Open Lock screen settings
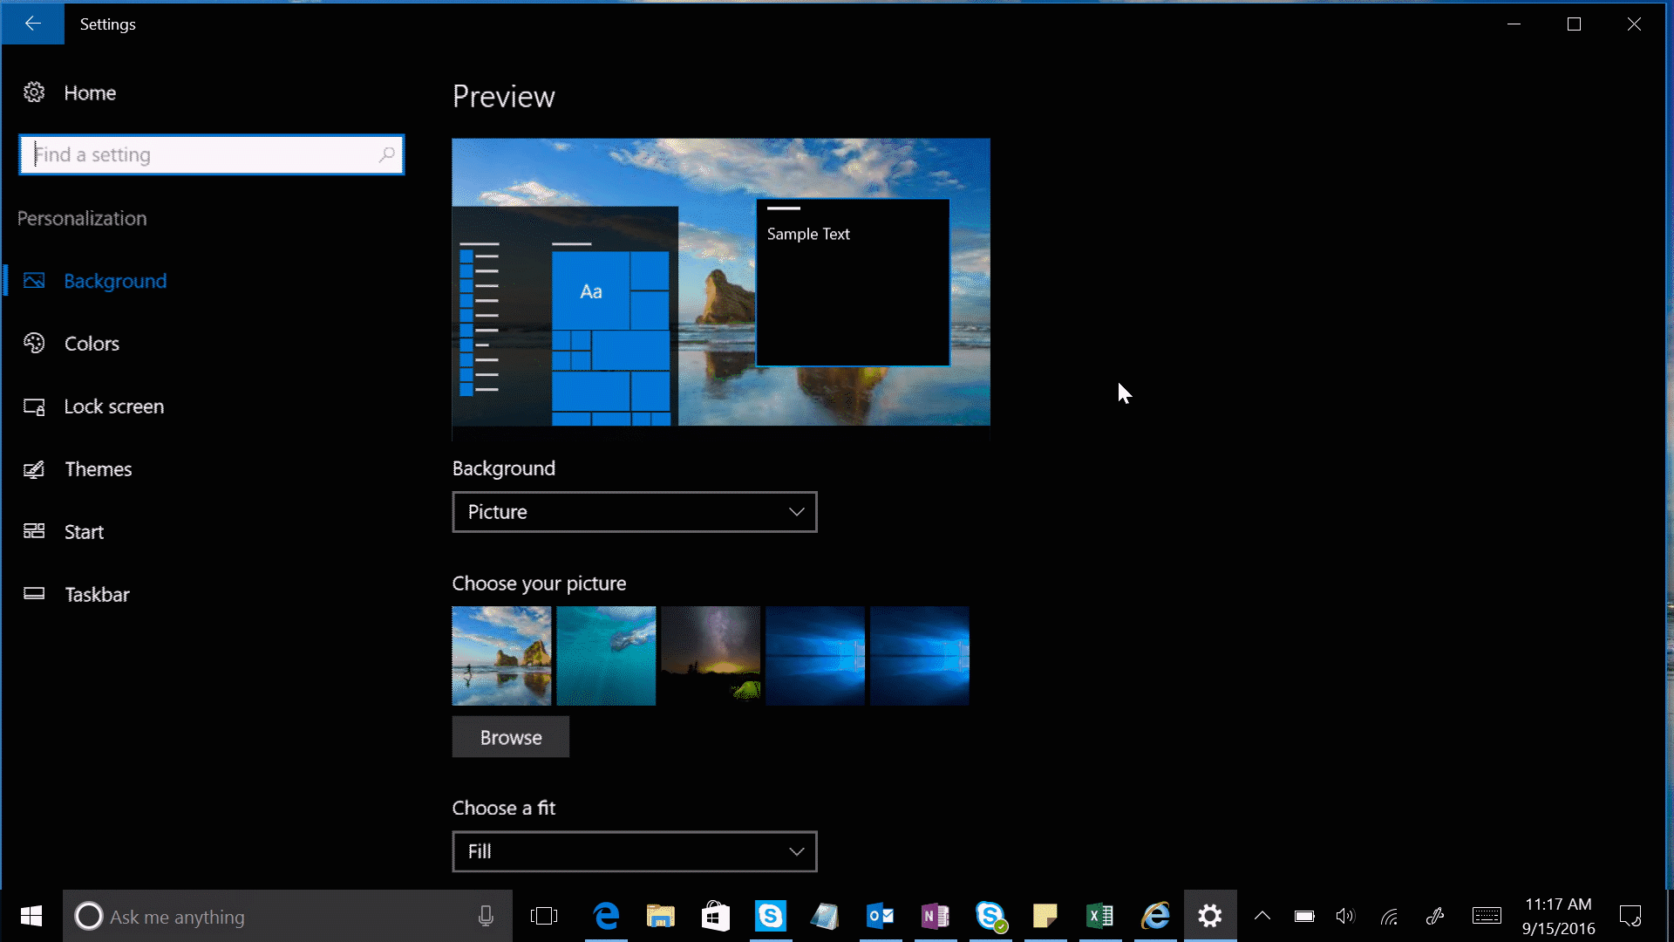Screen dimensions: 1674x942 pyautogui.click(x=114, y=406)
